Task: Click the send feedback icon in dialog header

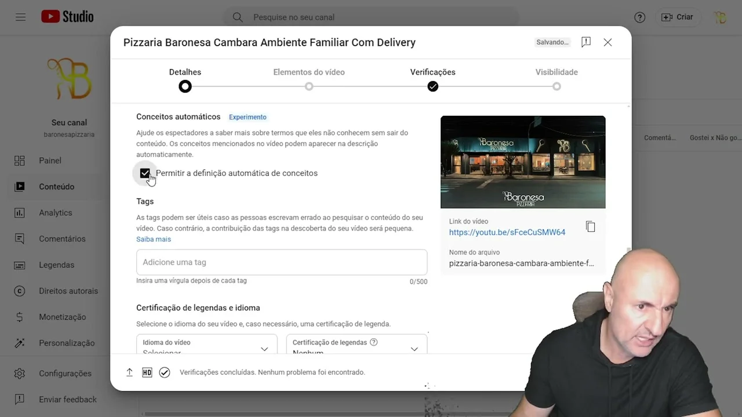Action: [x=586, y=42]
